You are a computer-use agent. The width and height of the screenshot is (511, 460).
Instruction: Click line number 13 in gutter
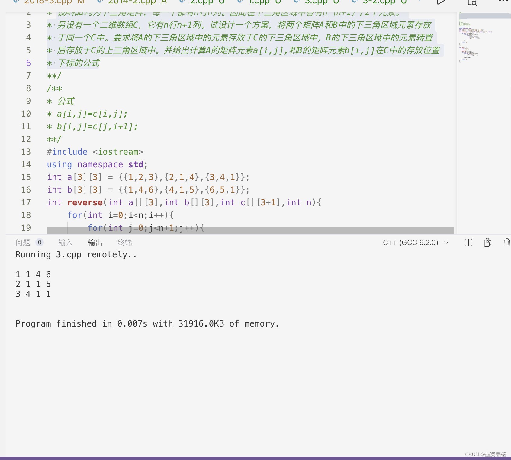pyautogui.click(x=26, y=152)
